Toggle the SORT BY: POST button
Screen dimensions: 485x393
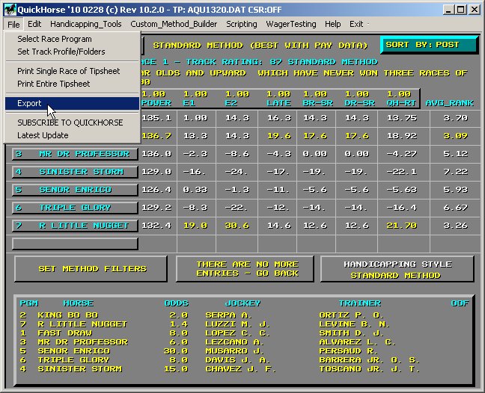(x=429, y=45)
